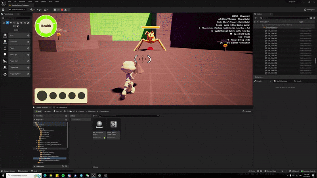317x178 pixels.
Task: Open Outliner settings gear
Action: 314,18
